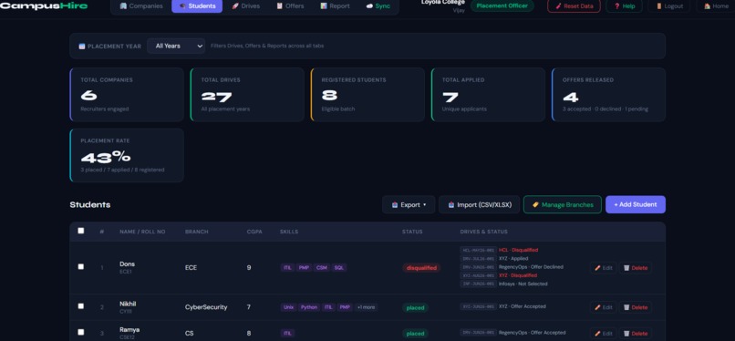
Task: Click the trash icon in Nikhil's row
Action: click(x=626, y=307)
